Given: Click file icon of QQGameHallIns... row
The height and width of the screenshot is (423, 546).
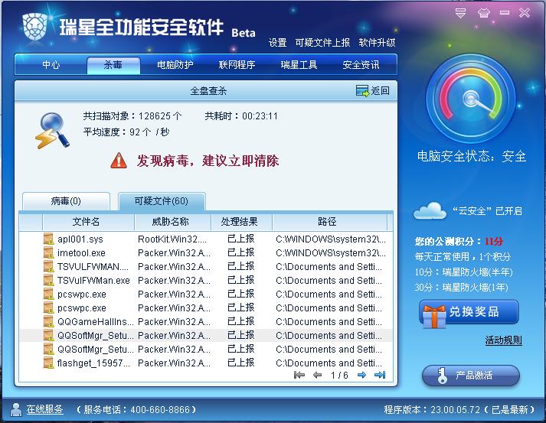Looking at the screenshot, I should pyautogui.click(x=48, y=321).
